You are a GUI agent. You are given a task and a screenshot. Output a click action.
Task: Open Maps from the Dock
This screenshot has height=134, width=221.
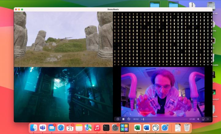[x=88, y=128]
